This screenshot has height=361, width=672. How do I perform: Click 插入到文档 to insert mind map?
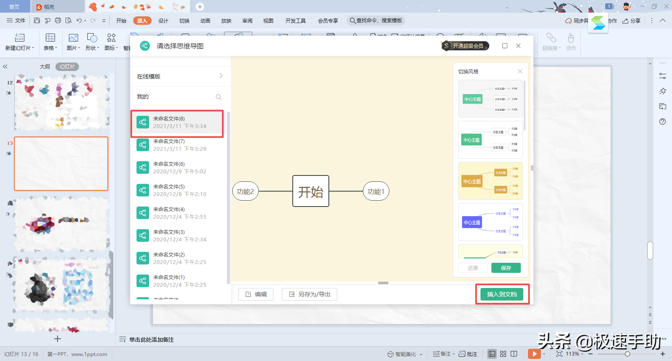point(502,294)
